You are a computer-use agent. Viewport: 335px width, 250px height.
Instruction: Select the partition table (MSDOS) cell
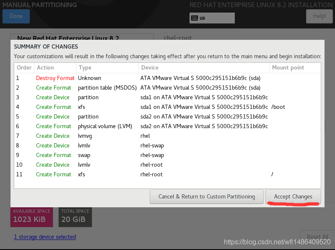click(107, 88)
